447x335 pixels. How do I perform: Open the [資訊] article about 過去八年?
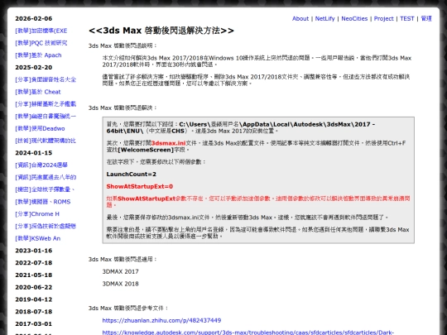(x=46, y=177)
